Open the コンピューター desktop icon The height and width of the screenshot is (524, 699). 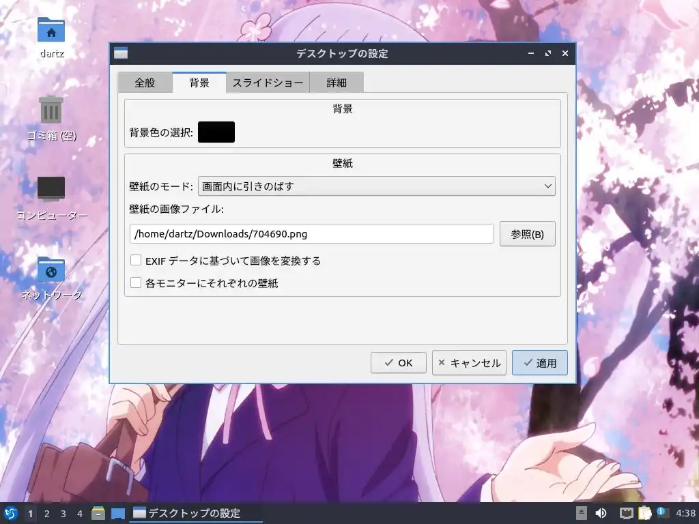tap(51, 188)
